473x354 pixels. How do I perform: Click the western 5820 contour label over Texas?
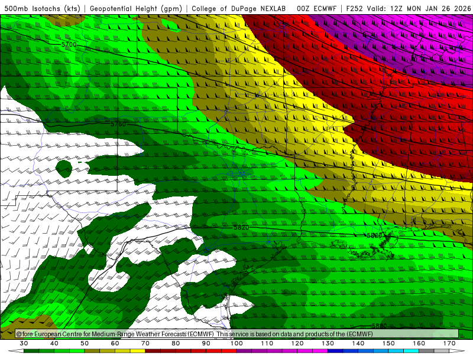tap(242, 227)
